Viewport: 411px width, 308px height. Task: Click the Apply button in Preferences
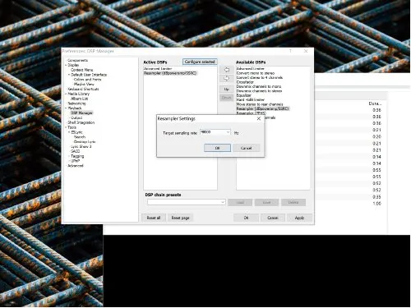pos(299,218)
